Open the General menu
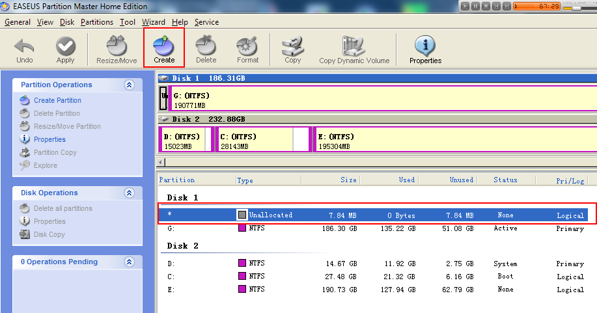Image resolution: width=597 pixels, height=313 pixels. (18, 22)
